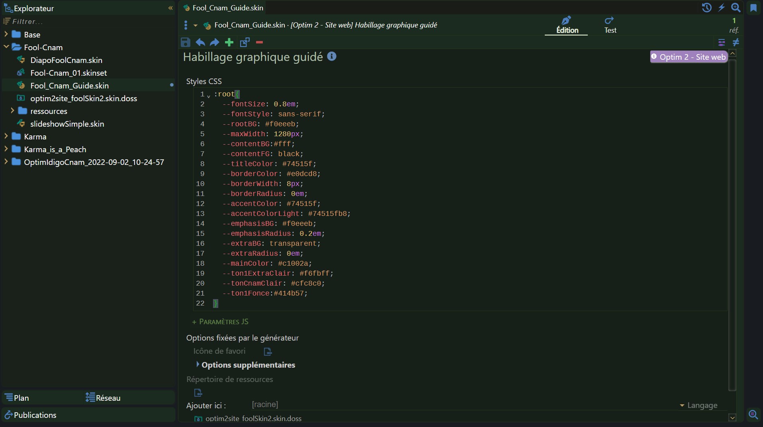Click the Redo arrow icon
The image size is (763, 427).
[x=214, y=42]
